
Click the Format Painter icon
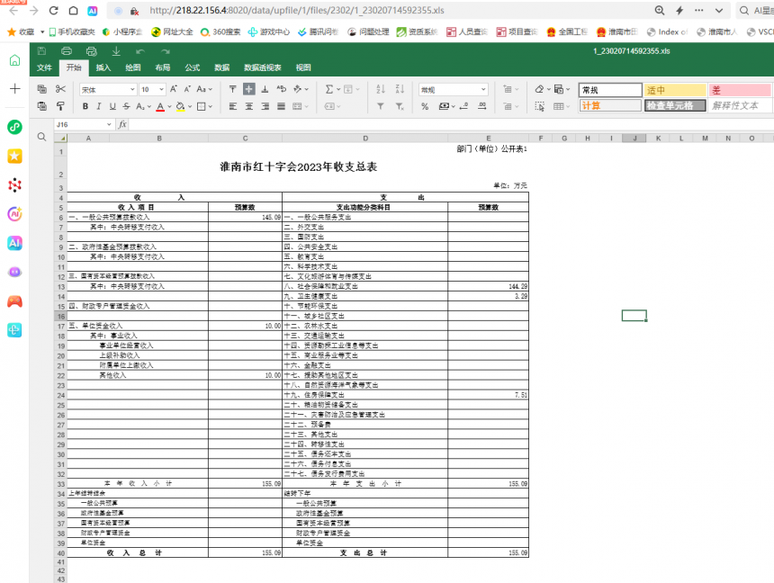coord(60,106)
